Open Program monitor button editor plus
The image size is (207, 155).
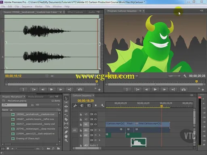point(203,90)
